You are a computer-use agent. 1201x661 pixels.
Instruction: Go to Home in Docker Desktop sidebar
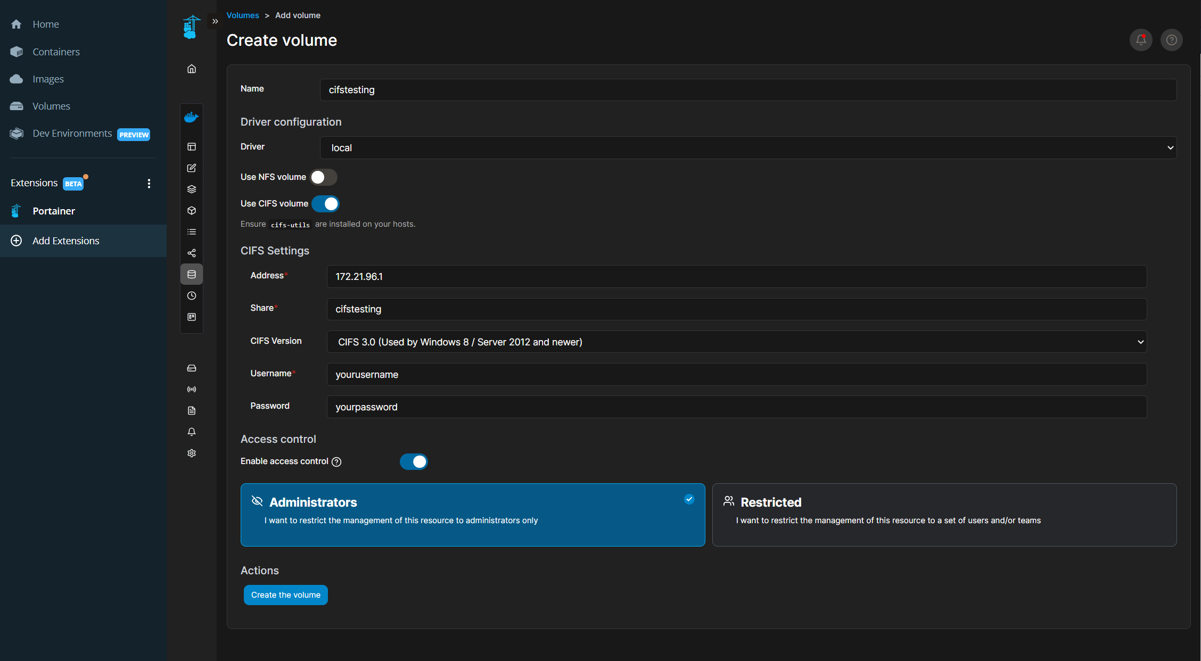[x=46, y=24]
